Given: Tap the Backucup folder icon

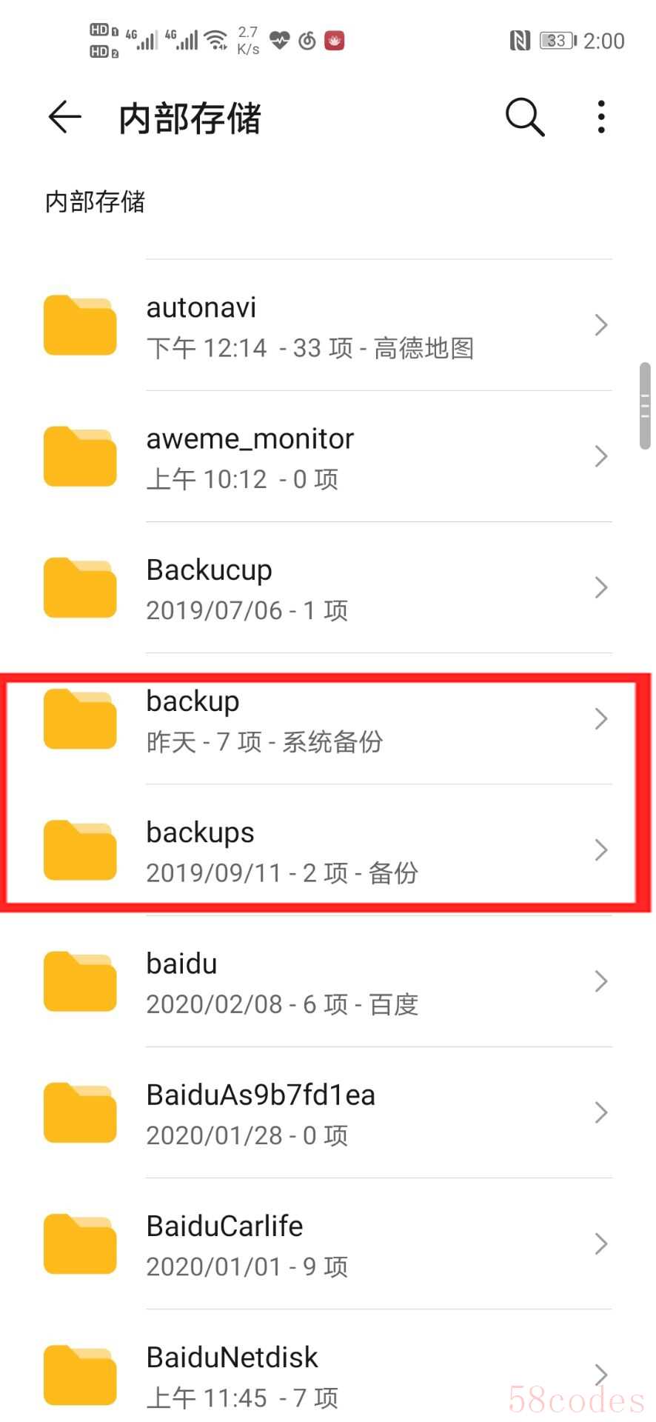Looking at the screenshot, I should coord(80,588).
